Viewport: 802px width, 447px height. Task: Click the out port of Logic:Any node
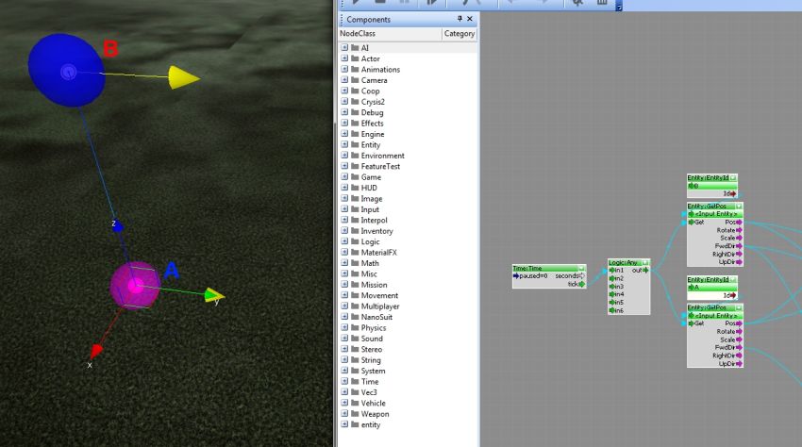[x=646, y=271]
